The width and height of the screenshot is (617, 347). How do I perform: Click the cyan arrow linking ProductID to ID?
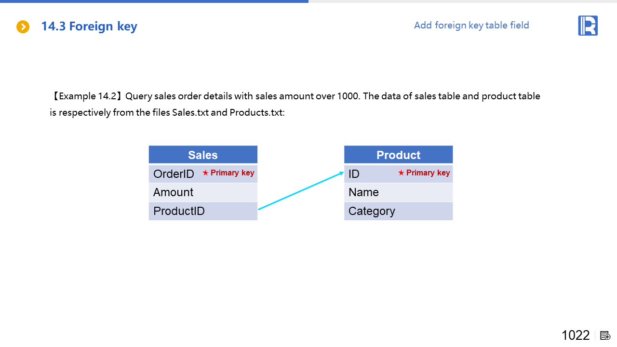point(301,191)
